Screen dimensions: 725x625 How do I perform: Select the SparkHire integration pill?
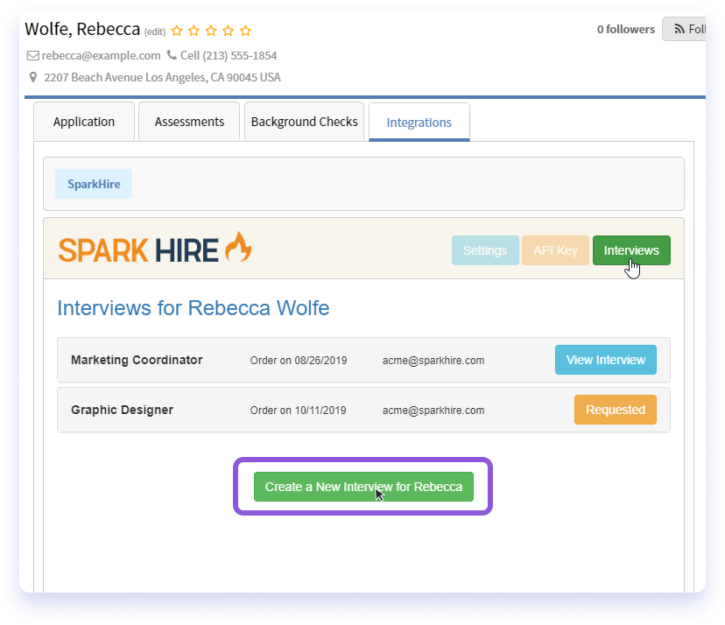[x=94, y=184]
